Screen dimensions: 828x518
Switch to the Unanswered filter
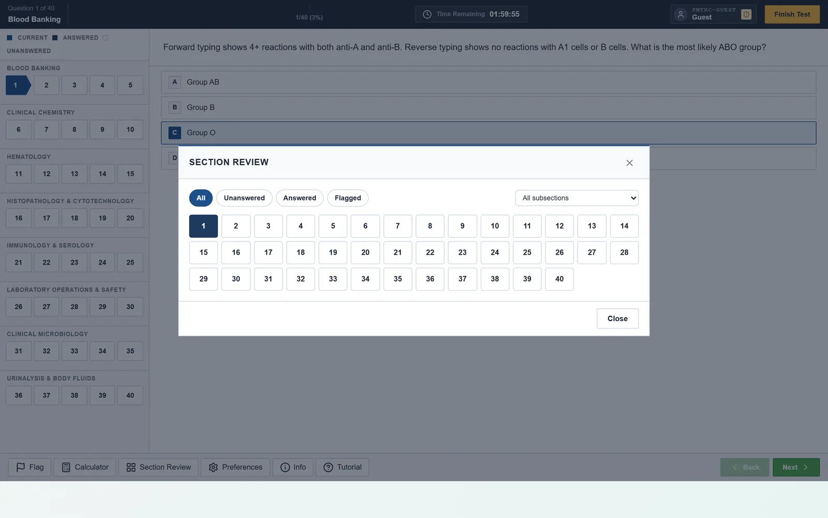pyautogui.click(x=244, y=198)
